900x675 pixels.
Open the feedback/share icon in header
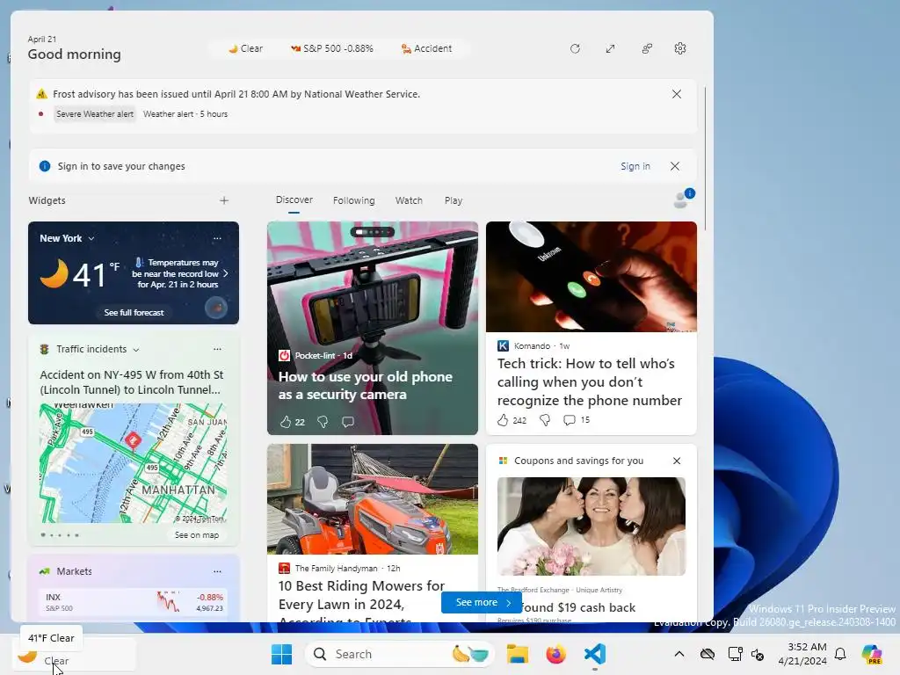647,49
